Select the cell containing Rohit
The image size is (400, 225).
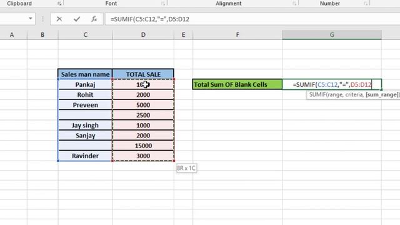[x=85, y=94]
